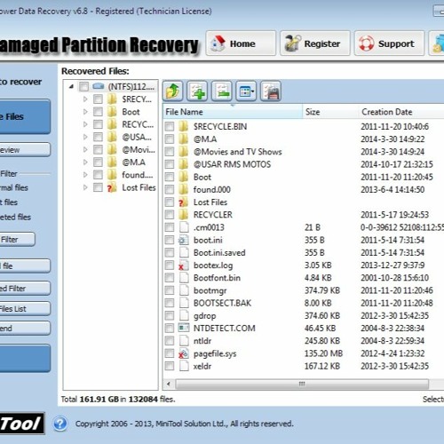Select the .cm0013 file name
This screenshot has width=444, height=444.
coord(209,227)
